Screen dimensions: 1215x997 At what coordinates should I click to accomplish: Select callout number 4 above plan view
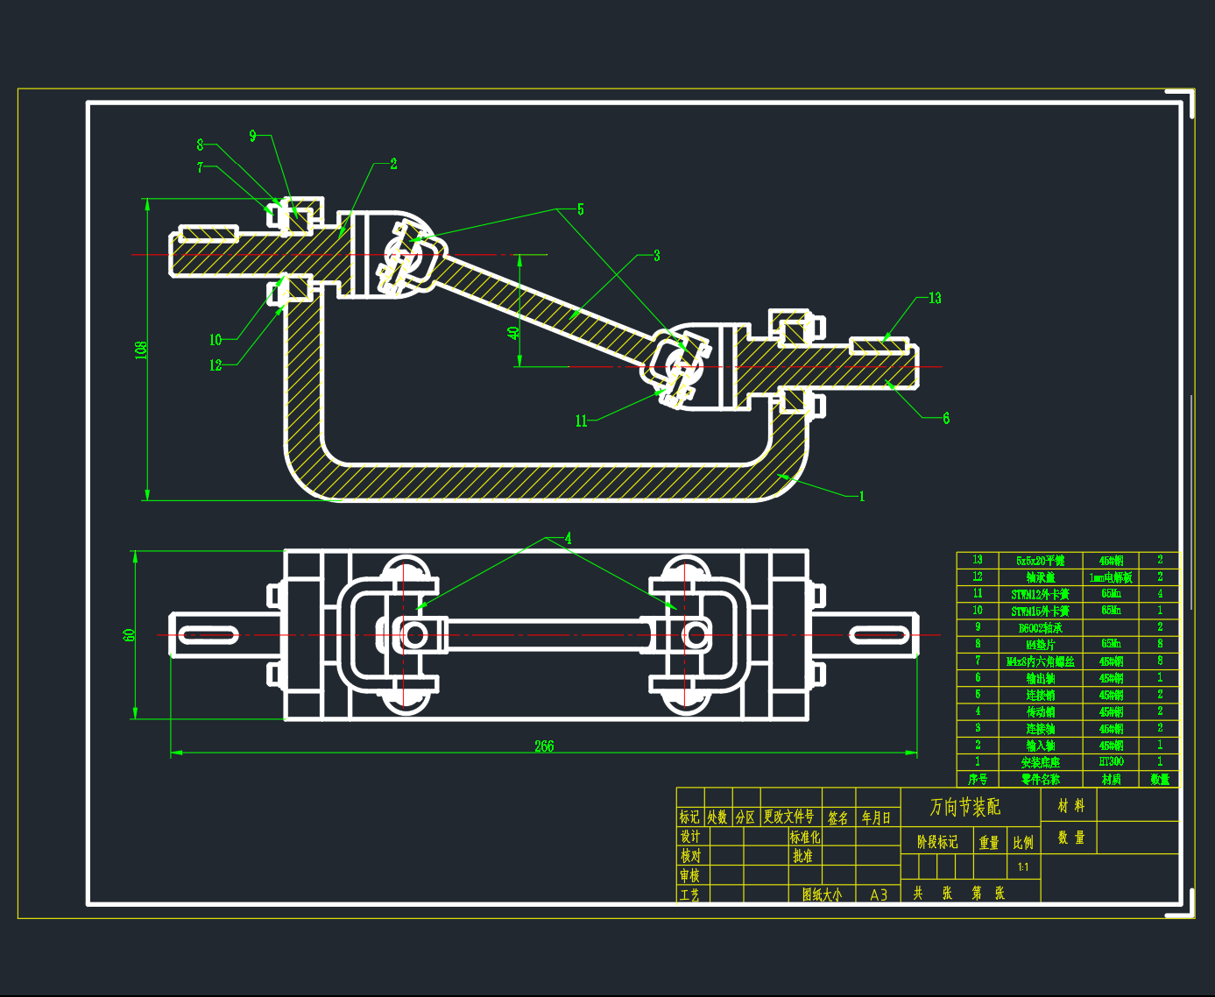tap(568, 538)
